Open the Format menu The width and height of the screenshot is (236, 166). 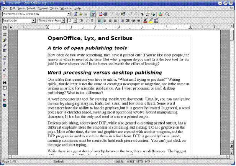[x=43, y=8]
